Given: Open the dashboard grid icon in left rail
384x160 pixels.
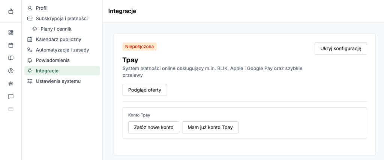Looking at the screenshot, I should (x=11, y=32).
